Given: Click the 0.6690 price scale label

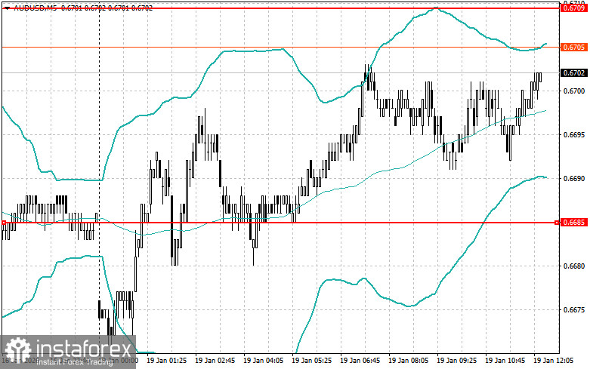Looking at the screenshot, I should point(574,179).
